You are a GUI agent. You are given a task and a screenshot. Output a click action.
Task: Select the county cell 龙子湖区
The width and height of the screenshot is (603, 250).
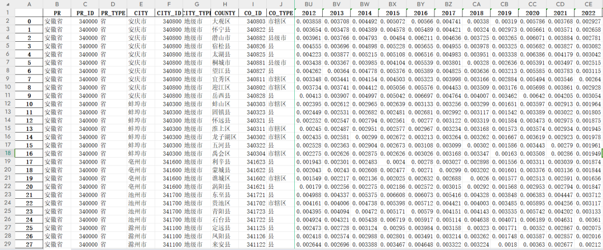pyautogui.click(x=225, y=137)
